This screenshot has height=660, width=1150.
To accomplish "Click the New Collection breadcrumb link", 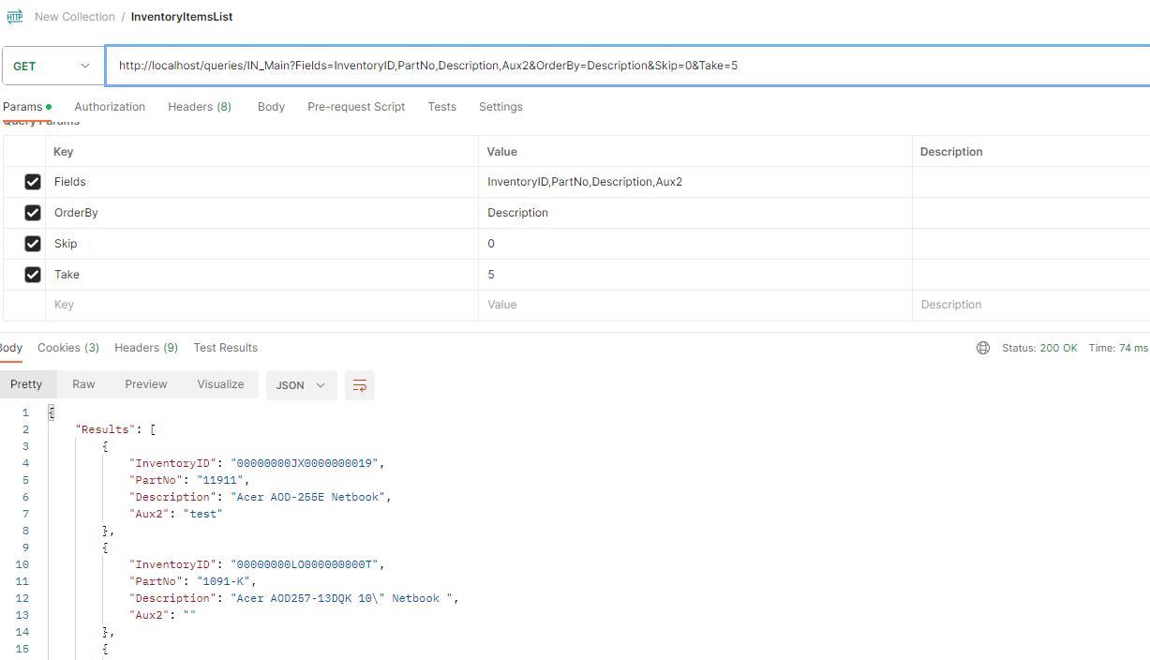I will (x=75, y=17).
